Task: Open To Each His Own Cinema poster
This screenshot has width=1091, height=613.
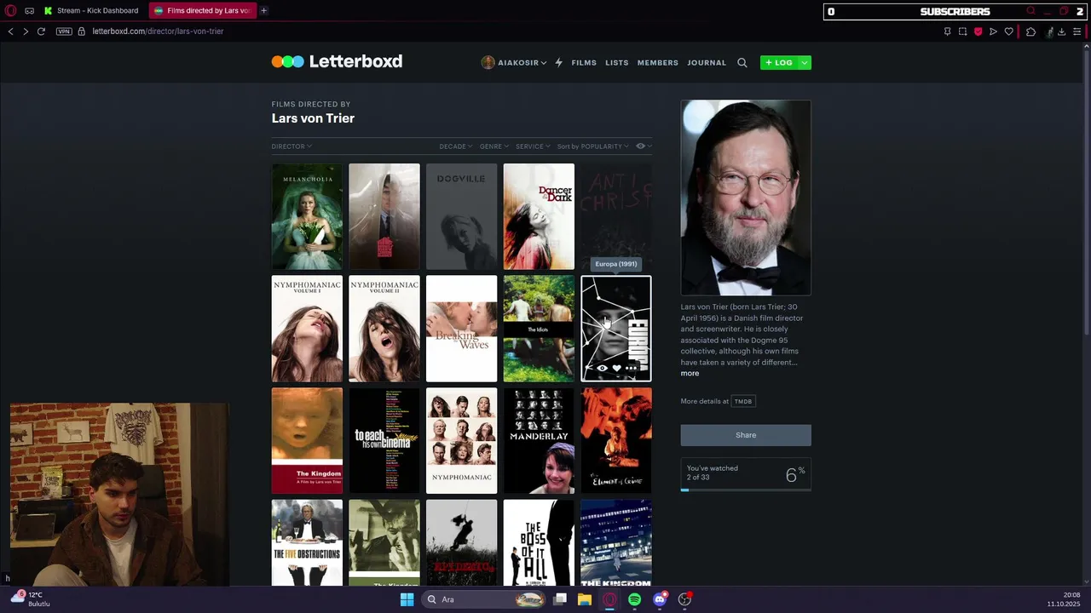Action: click(x=384, y=440)
